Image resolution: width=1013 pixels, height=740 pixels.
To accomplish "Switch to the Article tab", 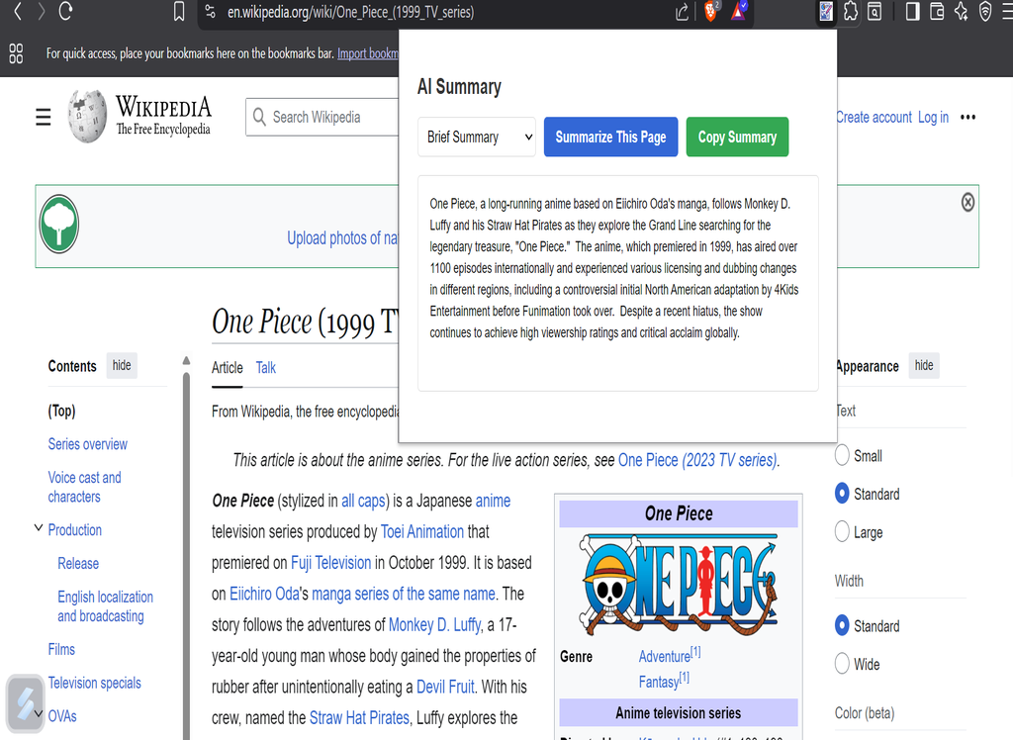I will (x=228, y=368).
